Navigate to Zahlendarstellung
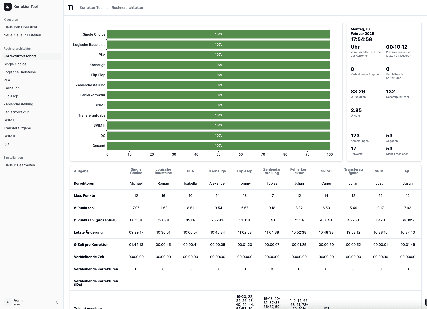The image size is (427, 309). click(18, 104)
